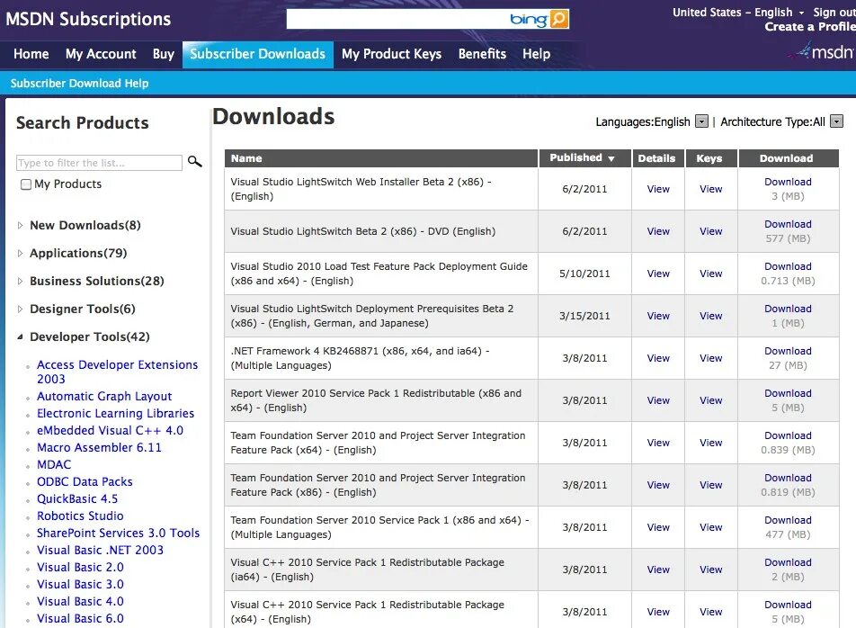Image resolution: width=856 pixels, height=628 pixels.
Task: Click the Details column header
Action: coord(656,157)
